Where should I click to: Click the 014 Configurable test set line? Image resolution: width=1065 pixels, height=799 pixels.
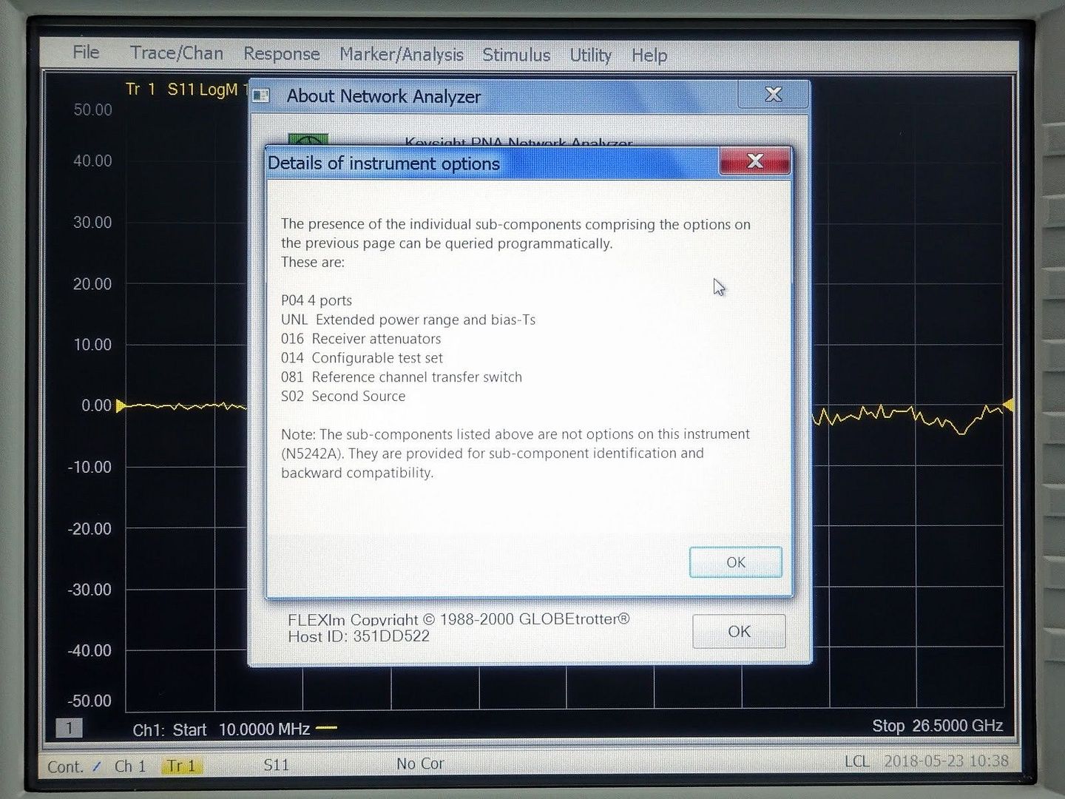[362, 358]
